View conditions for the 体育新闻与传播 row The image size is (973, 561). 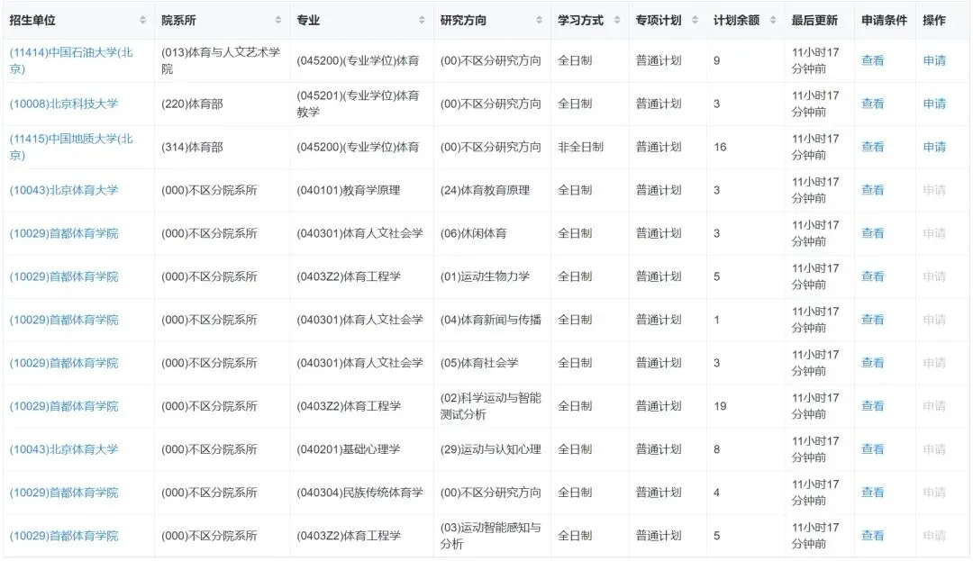coord(872,320)
